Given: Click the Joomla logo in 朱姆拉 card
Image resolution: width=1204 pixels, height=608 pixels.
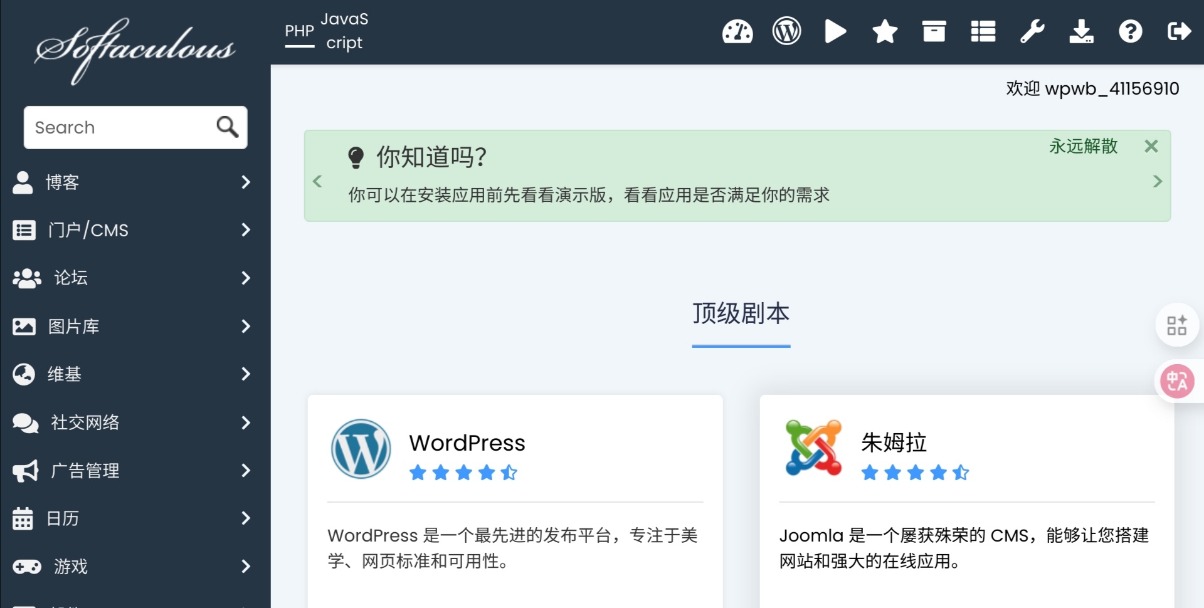Looking at the screenshot, I should tap(813, 448).
